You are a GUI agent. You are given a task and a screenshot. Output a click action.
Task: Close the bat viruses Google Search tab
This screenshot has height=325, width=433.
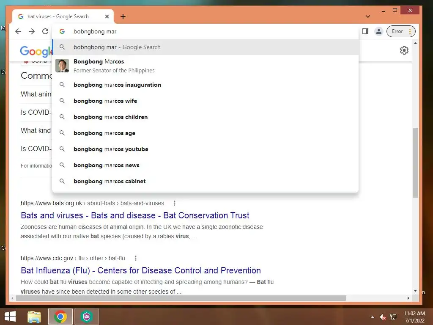107,17
